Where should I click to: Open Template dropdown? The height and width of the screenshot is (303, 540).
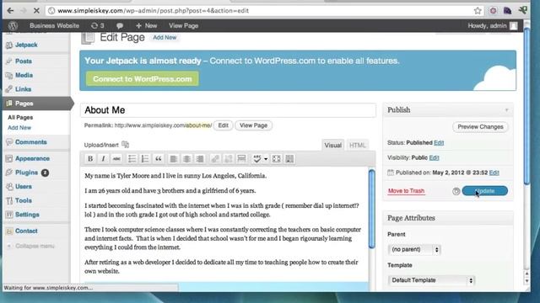point(431,280)
